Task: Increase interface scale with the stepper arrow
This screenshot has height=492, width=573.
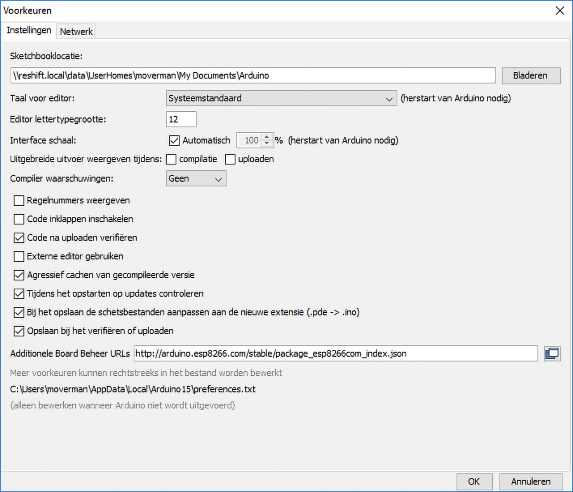Action: (266, 138)
